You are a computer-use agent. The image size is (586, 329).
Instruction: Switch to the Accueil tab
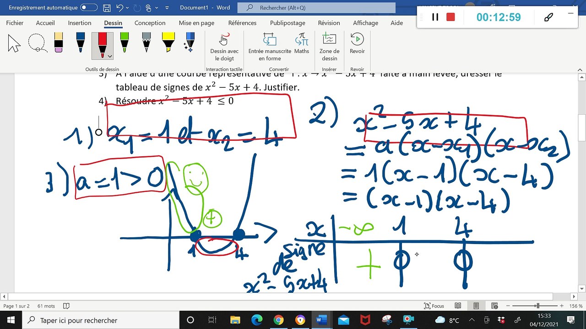tap(45, 23)
